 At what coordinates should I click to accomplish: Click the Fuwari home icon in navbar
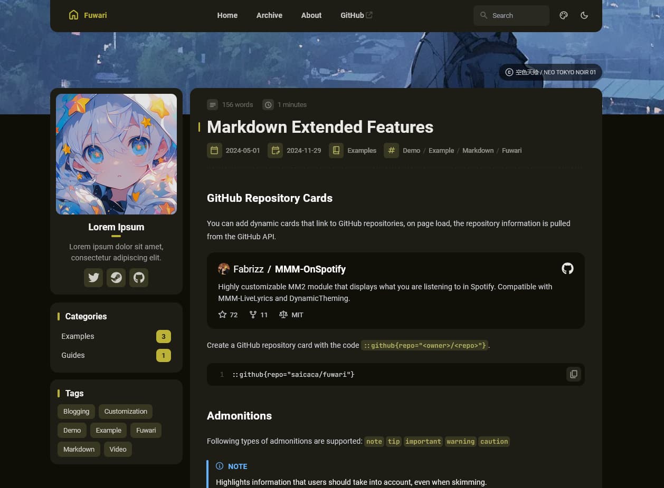[74, 15]
